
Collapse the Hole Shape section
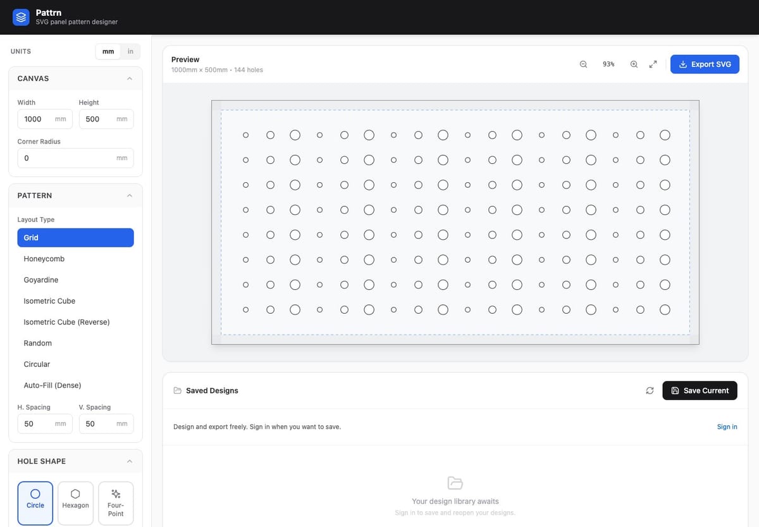tap(130, 461)
